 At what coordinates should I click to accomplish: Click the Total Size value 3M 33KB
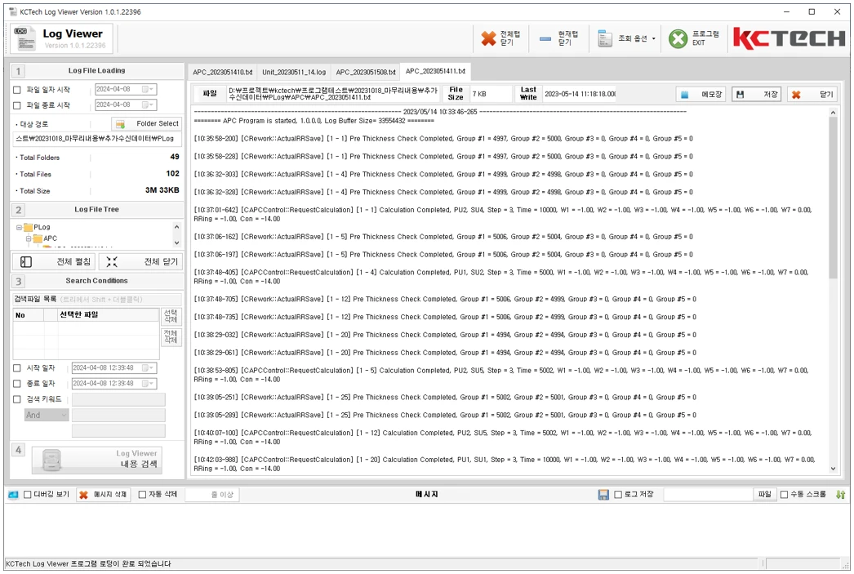tap(162, 190)
